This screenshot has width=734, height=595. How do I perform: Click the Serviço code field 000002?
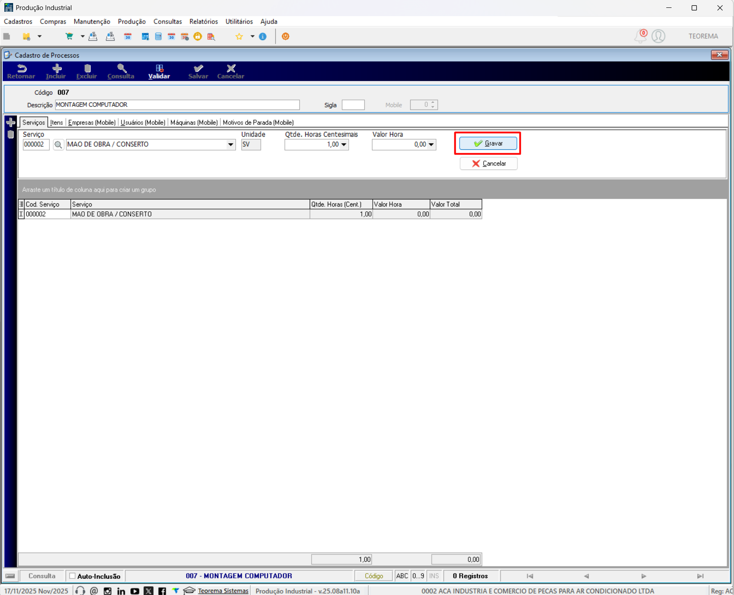(36, 144)
